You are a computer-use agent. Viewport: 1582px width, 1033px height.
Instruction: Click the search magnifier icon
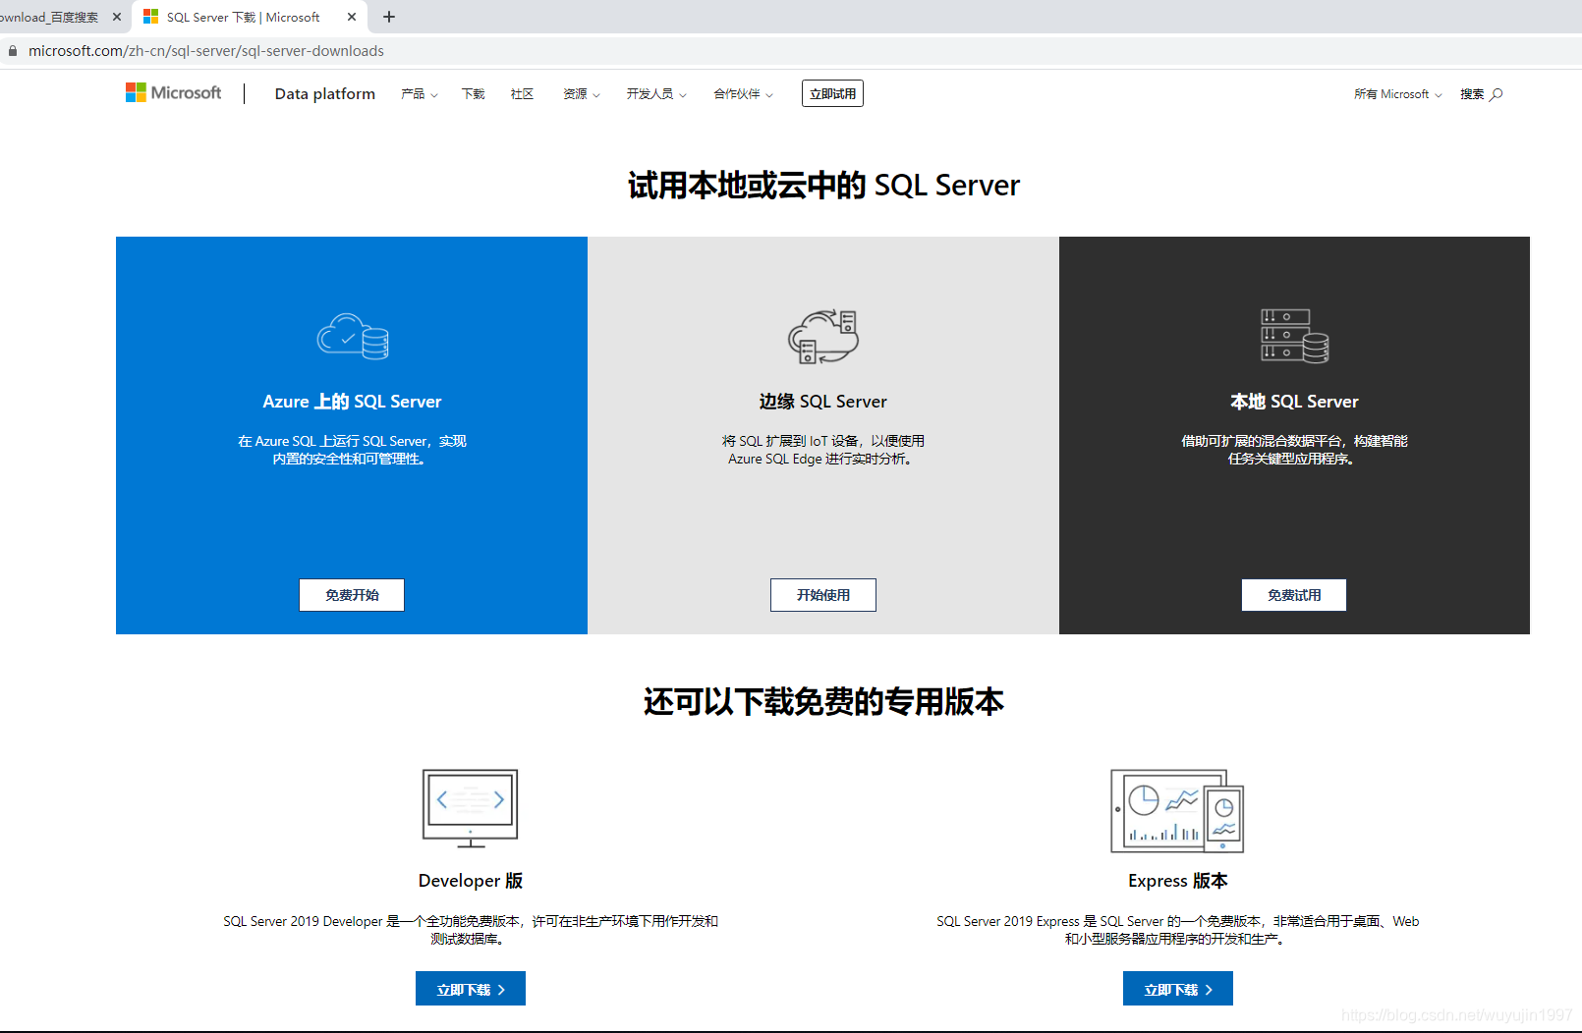[1497, 94]
